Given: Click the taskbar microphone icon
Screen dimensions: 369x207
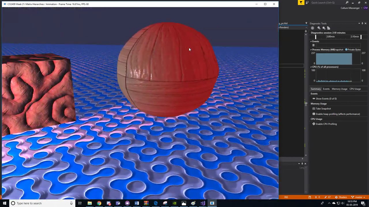Looking at the screenshot, I should point(71,203).
